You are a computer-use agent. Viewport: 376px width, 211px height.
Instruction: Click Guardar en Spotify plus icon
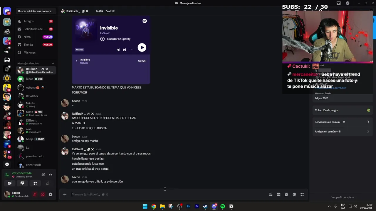pyautogui.click(x=102, y=39)
